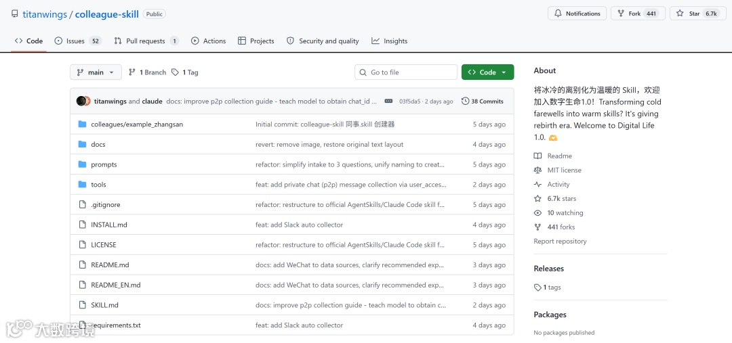Open the tools folder name
This screenshot has height=343, width=732.
point(98,185)
